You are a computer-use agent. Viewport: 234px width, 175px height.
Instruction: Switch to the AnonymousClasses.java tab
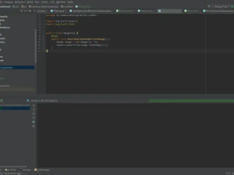(218, 11)
